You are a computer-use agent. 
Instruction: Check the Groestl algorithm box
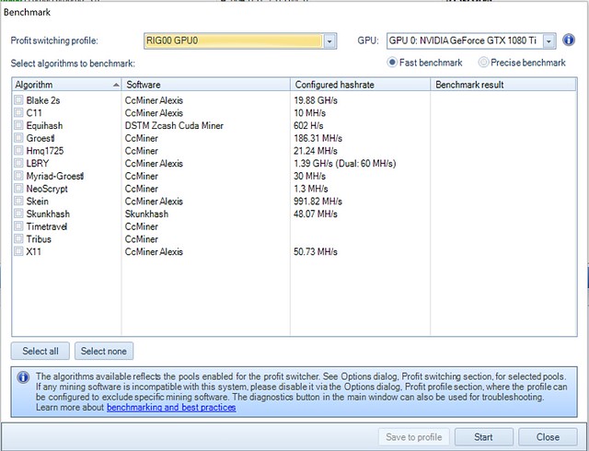coord(18,138)
